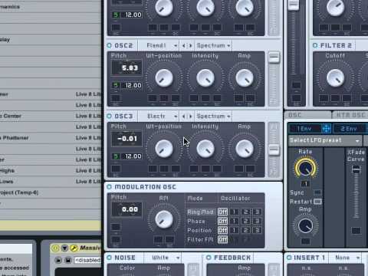This screenshot has height=276, width=368.
Task: Click the OSC3 pitch value -0.01
Action: coord(127,139)
